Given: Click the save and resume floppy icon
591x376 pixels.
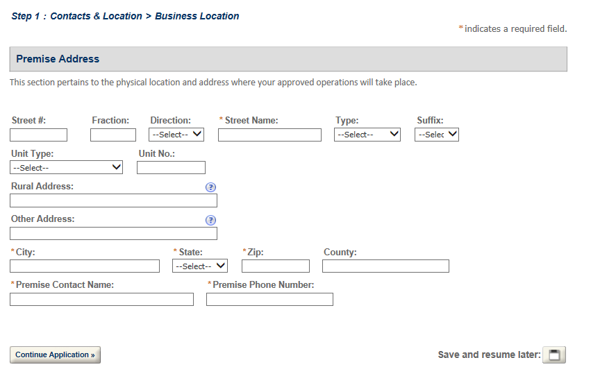Looking at the screenshot, I should [x=553, y=355].
